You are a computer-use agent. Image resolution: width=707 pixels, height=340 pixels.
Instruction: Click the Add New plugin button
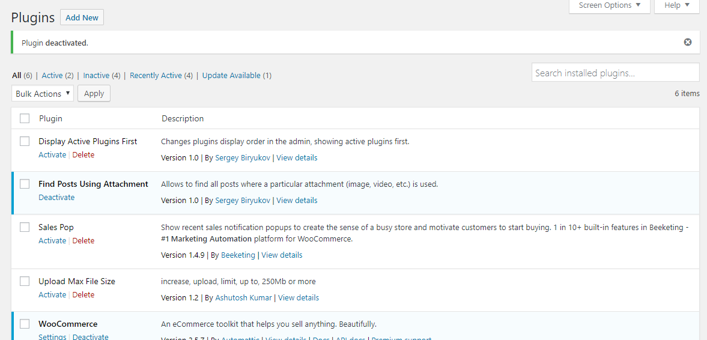(x=82, y=17)
